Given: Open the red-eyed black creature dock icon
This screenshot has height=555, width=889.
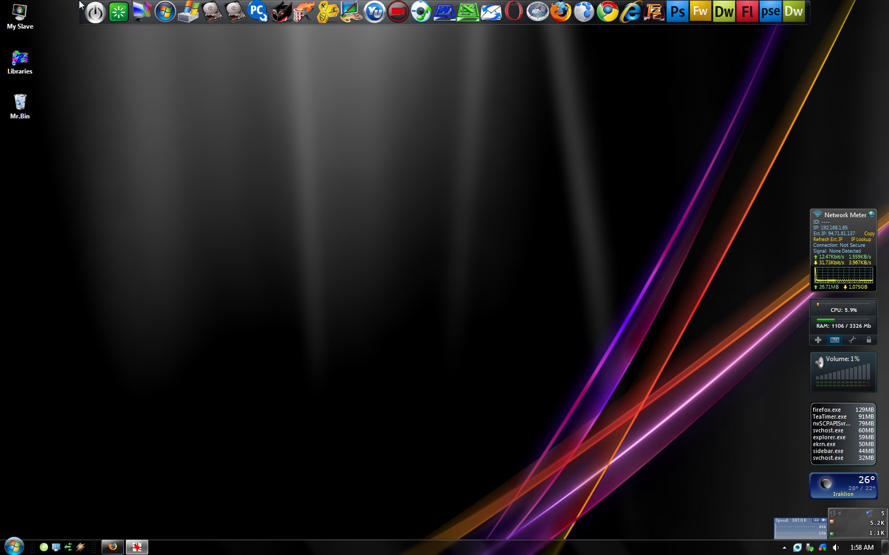Looking at the screenshot, I should [281, 12].
